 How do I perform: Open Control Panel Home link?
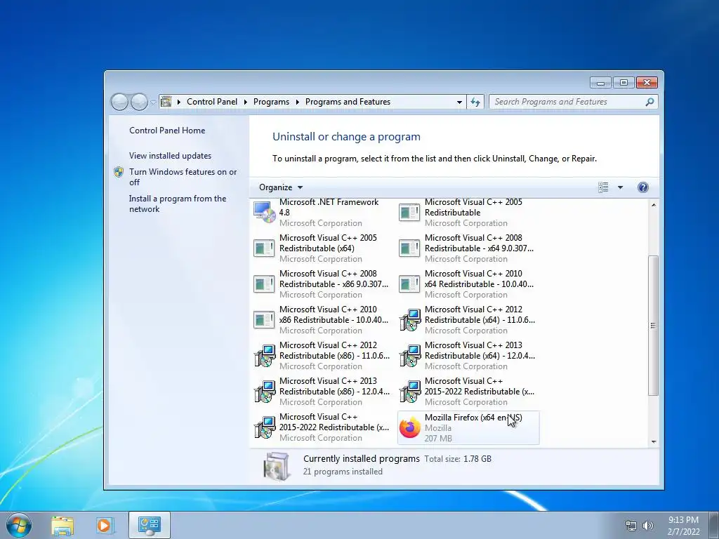point(167,130)
